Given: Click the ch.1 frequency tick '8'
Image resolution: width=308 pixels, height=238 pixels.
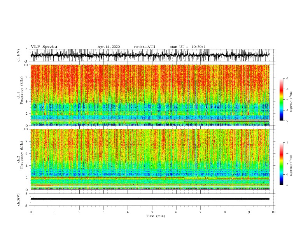Looking at the screenshot, I should point(27,77).
